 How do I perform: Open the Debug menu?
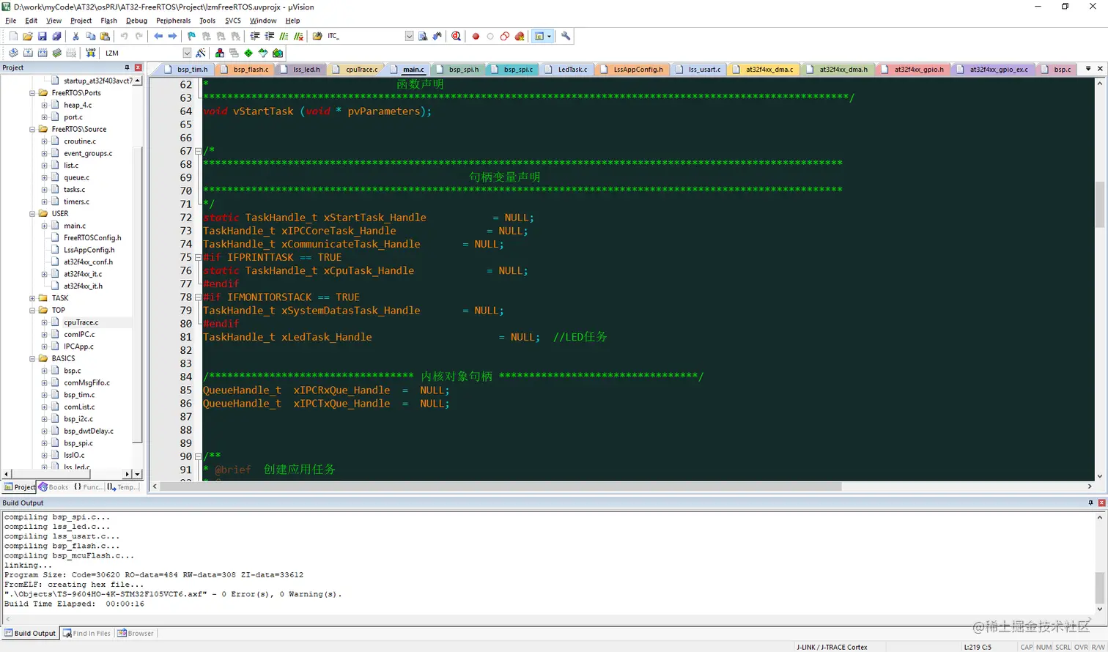tap(136, 21)
